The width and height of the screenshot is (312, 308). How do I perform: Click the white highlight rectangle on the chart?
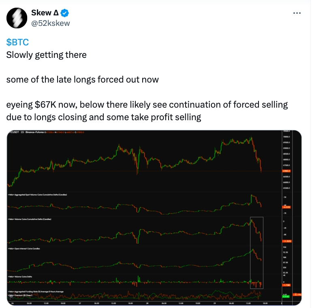point(256,253)
